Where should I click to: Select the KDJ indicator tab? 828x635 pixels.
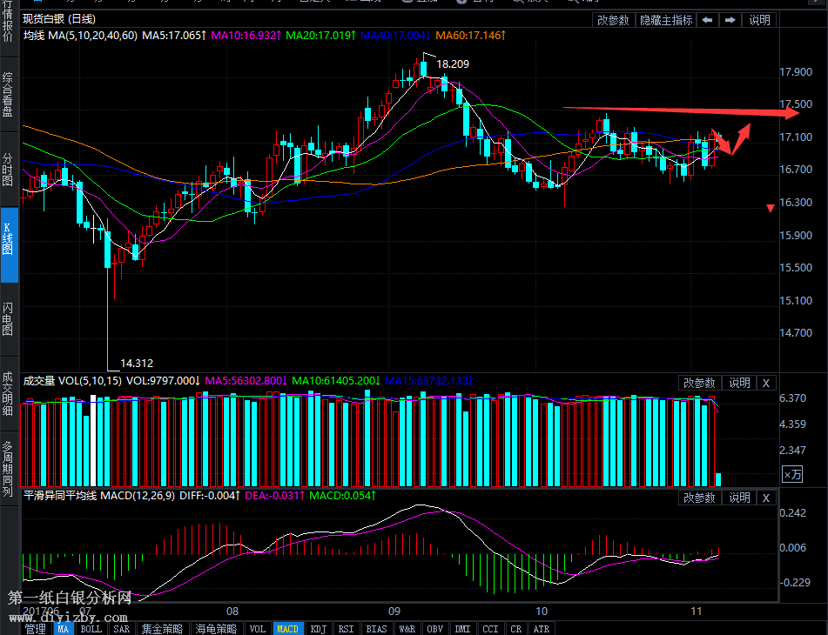point(319,629)
